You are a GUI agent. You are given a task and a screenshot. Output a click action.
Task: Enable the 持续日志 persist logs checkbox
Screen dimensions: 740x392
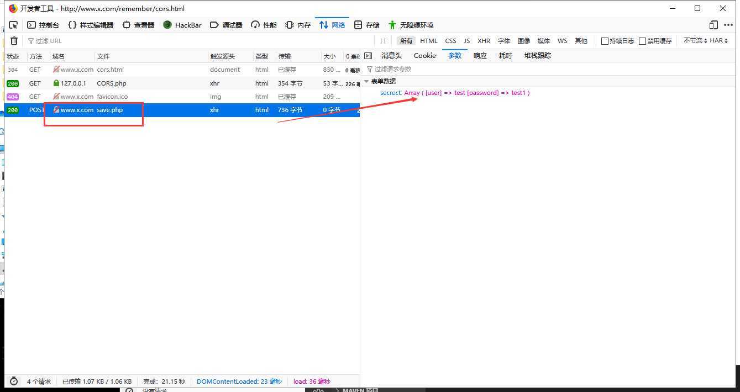point(605,41)
